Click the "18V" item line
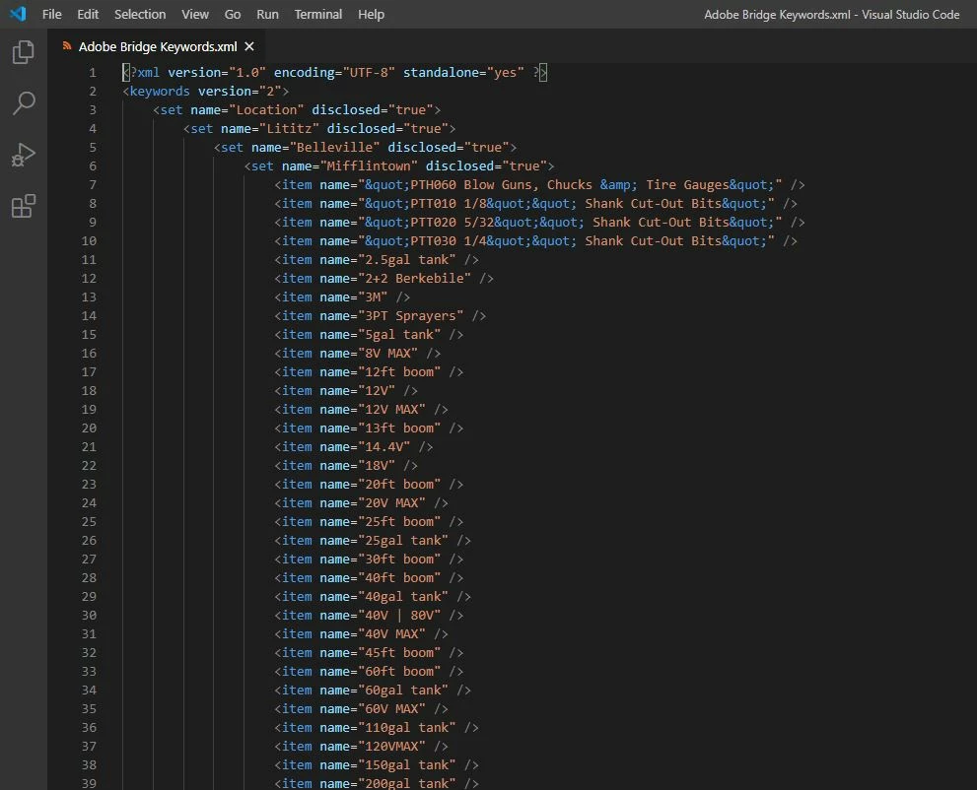Image resolution: width=977 pixels, height=790 pixels. tap(346, 466)
